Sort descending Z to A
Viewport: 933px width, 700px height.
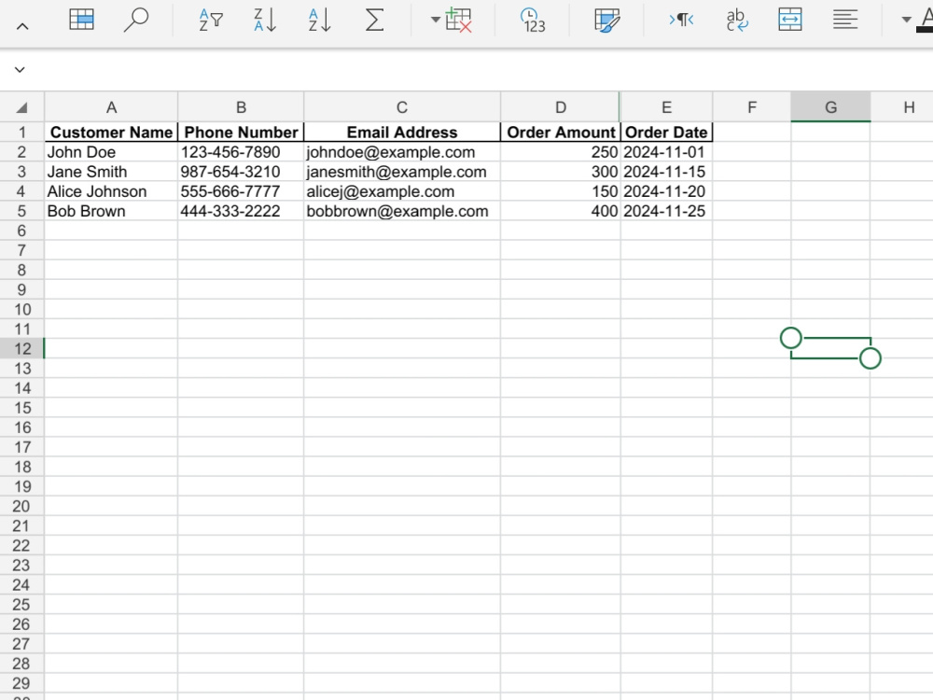point(265,21)
